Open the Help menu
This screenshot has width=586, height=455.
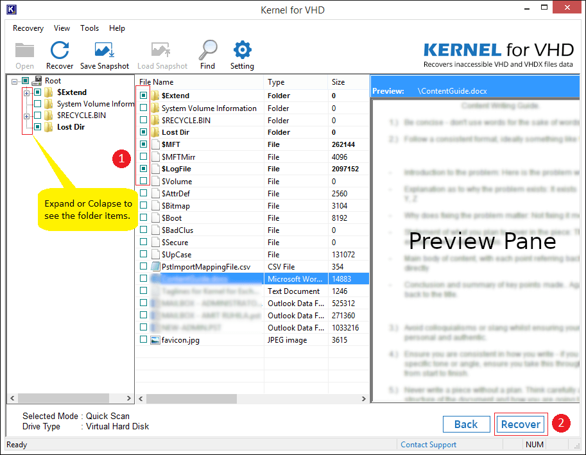coord(117,28)
